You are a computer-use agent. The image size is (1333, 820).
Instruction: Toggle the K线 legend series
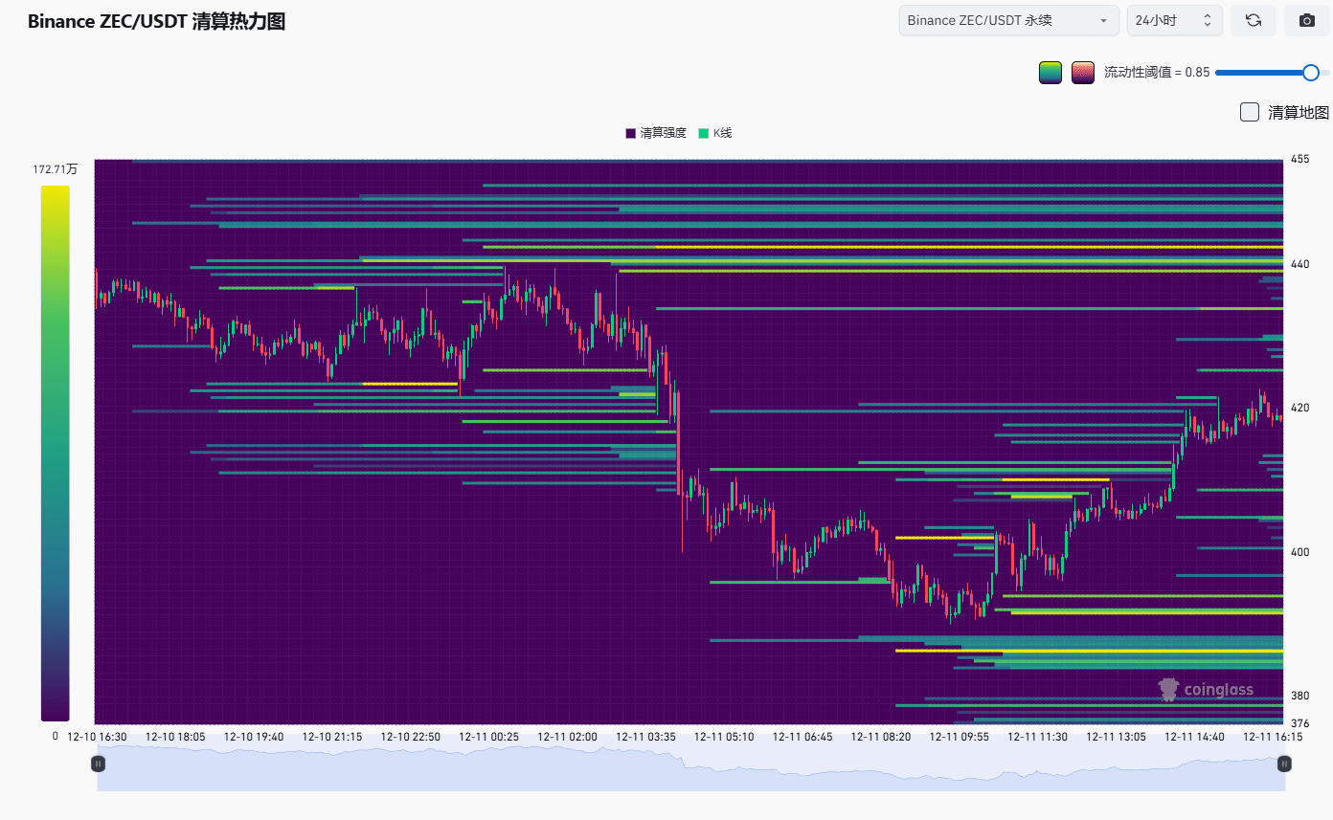[715, 133]
